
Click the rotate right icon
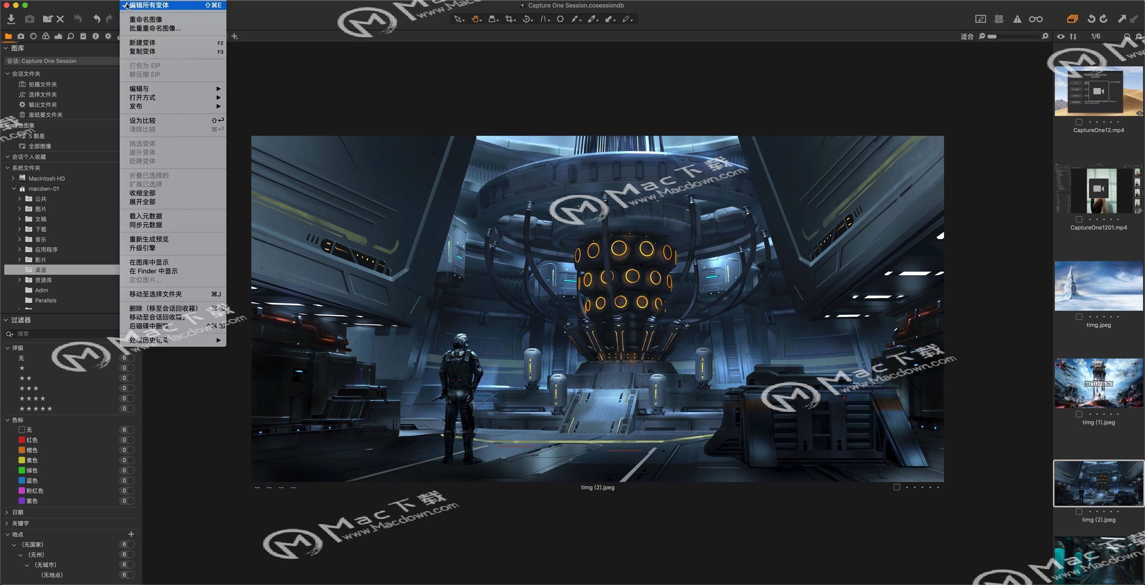tap(1103, 19)
